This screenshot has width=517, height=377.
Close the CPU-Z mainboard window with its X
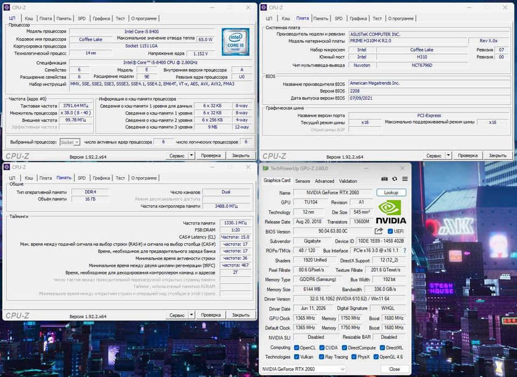505,7
